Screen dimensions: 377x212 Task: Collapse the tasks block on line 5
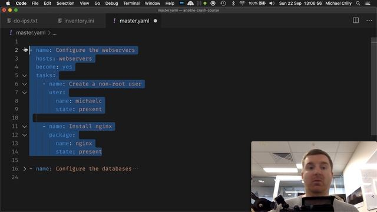coord(25,75)
